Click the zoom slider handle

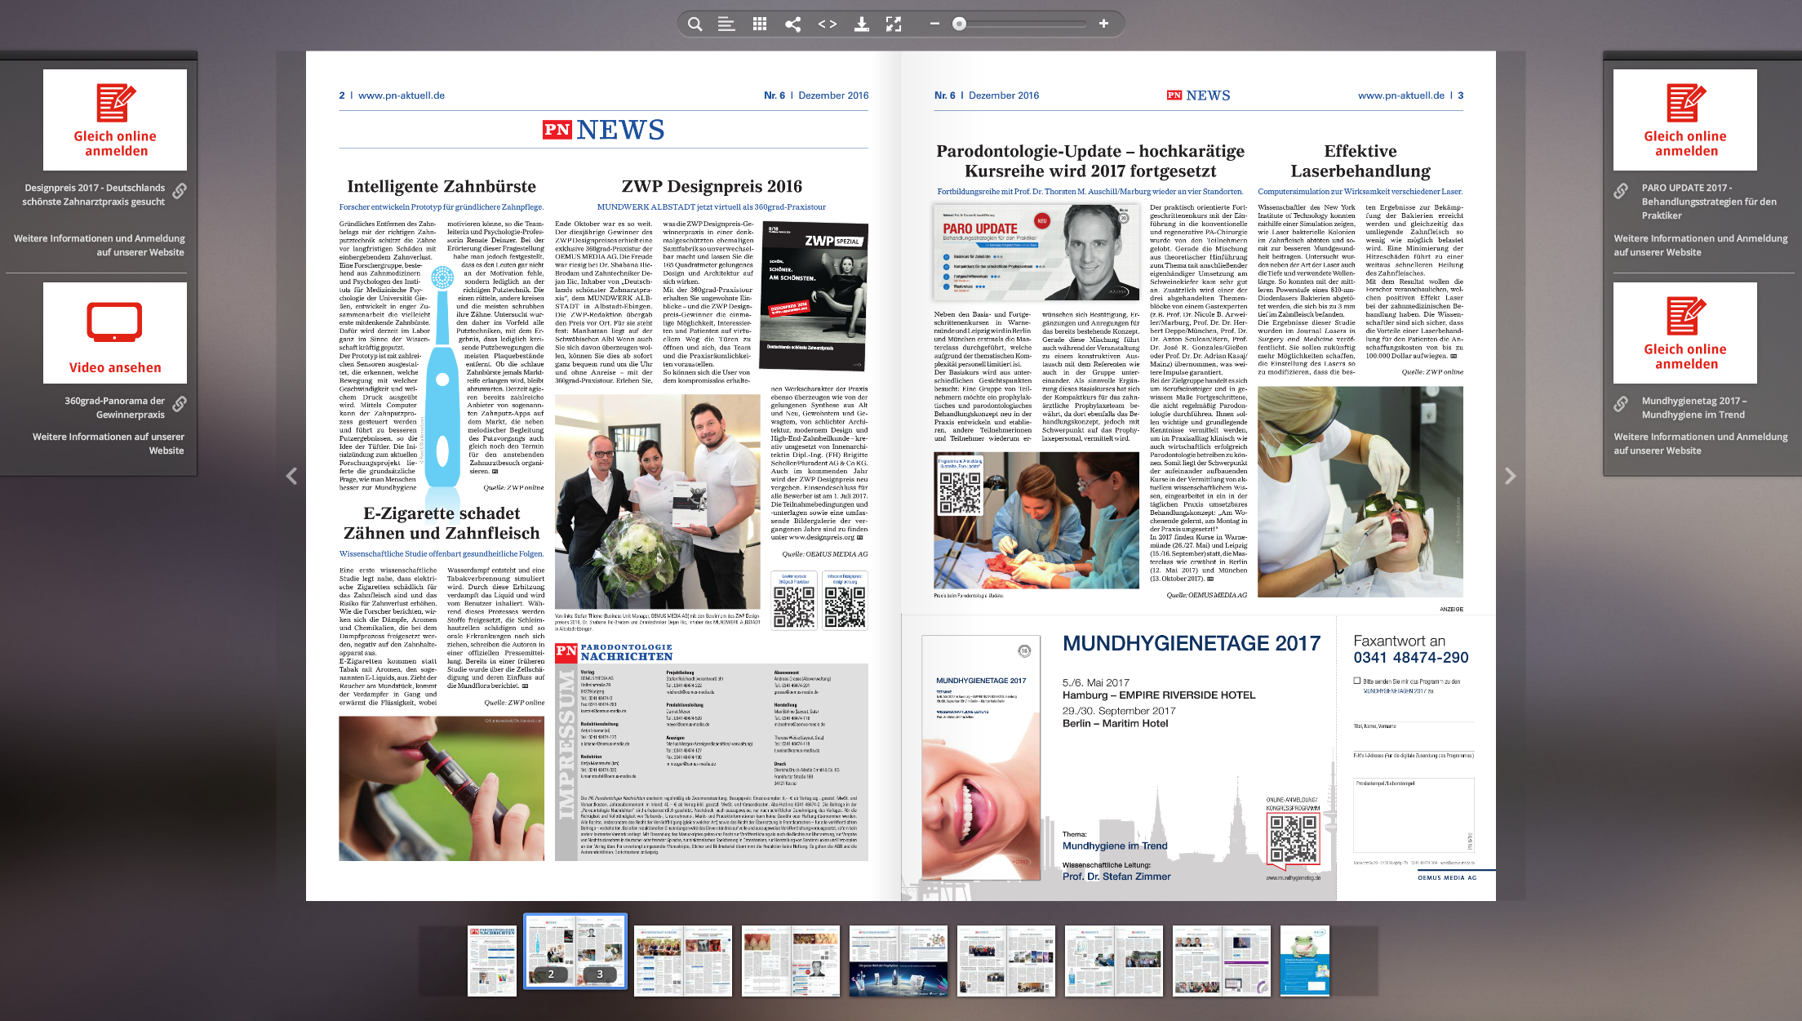pos(960,24)
